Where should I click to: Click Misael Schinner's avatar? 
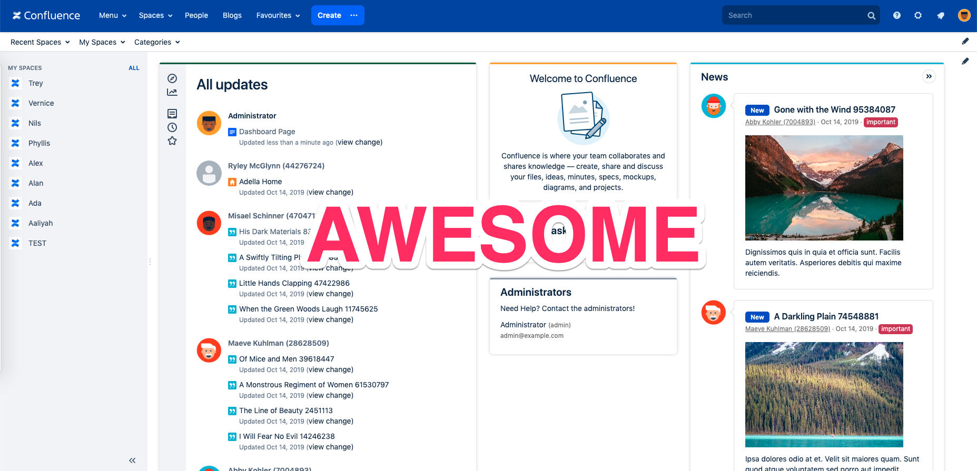coord(209,223)
